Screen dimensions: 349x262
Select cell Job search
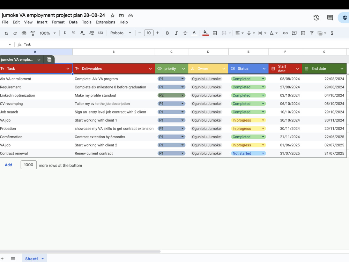(36, 112)
